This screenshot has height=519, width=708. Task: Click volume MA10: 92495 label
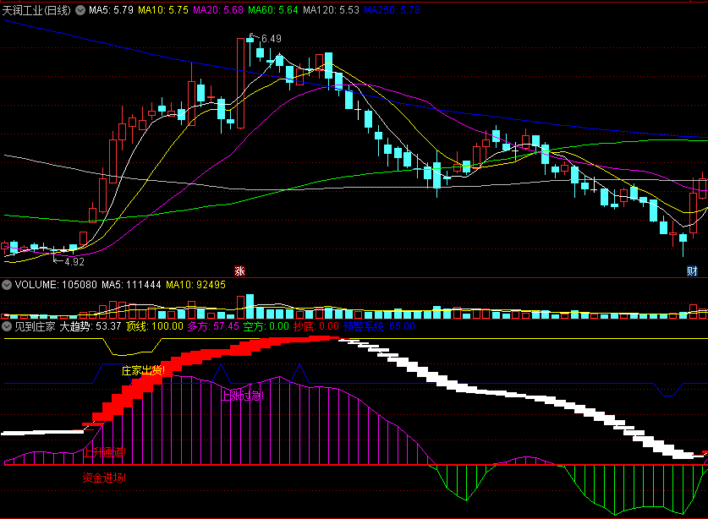point(196,285)
